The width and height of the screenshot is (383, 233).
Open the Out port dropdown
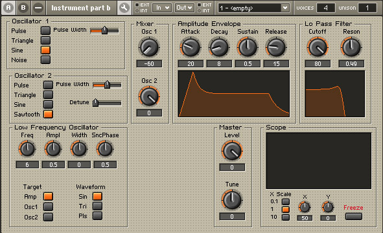pyautogui.click(x=185, y=8)
